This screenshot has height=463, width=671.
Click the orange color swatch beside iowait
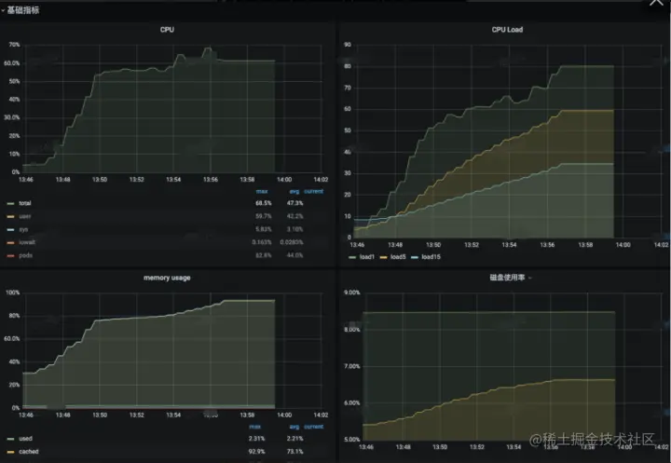10,242
